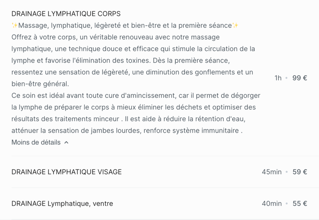Click the paragraph starting "Ce soin est idéal"

(136, 113)
